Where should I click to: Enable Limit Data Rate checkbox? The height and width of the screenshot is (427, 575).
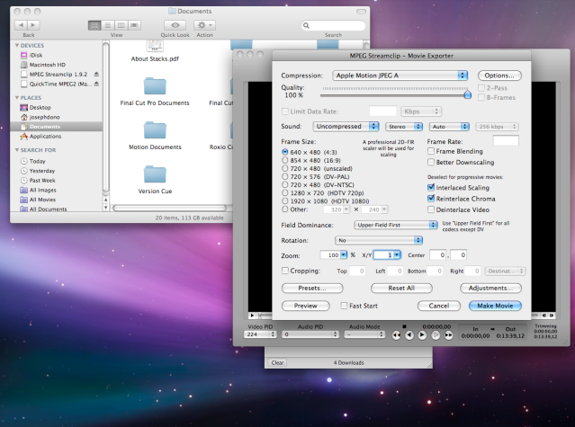pyautogui.click(x=285, y=111)
